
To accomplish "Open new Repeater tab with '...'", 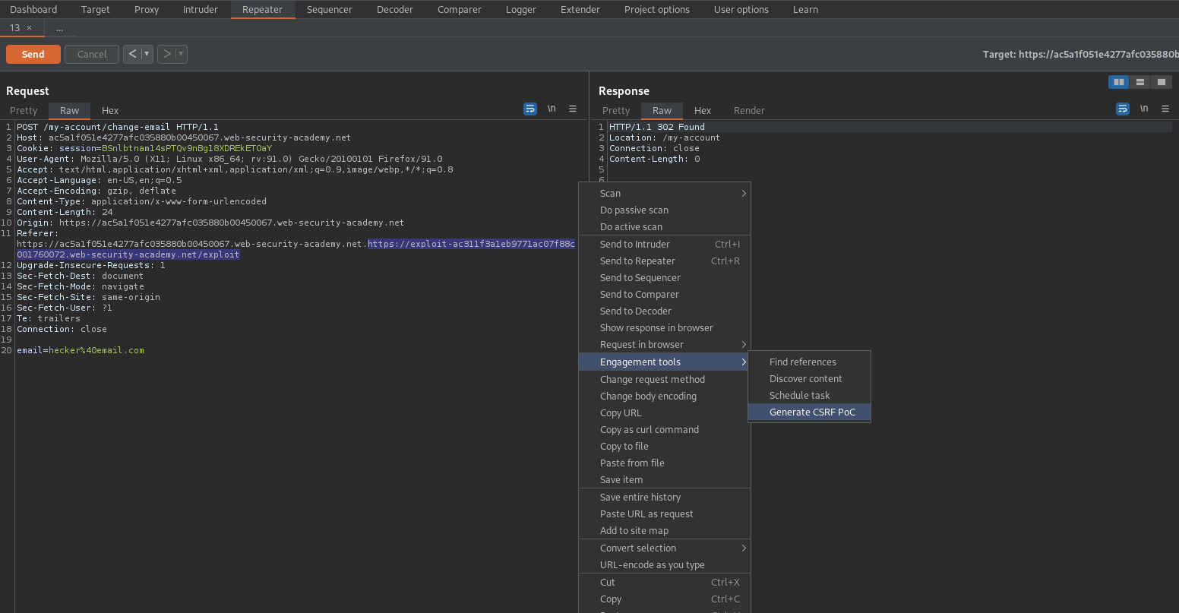I will pos(59,27).
